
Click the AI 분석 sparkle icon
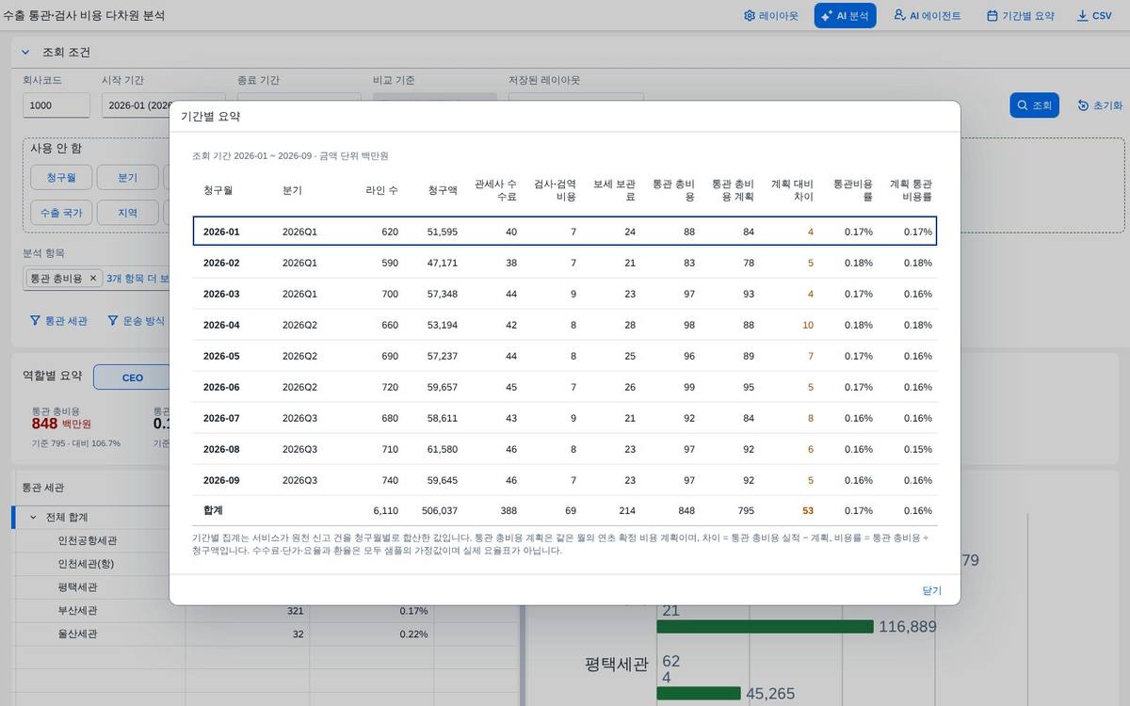tap(827, 16)
